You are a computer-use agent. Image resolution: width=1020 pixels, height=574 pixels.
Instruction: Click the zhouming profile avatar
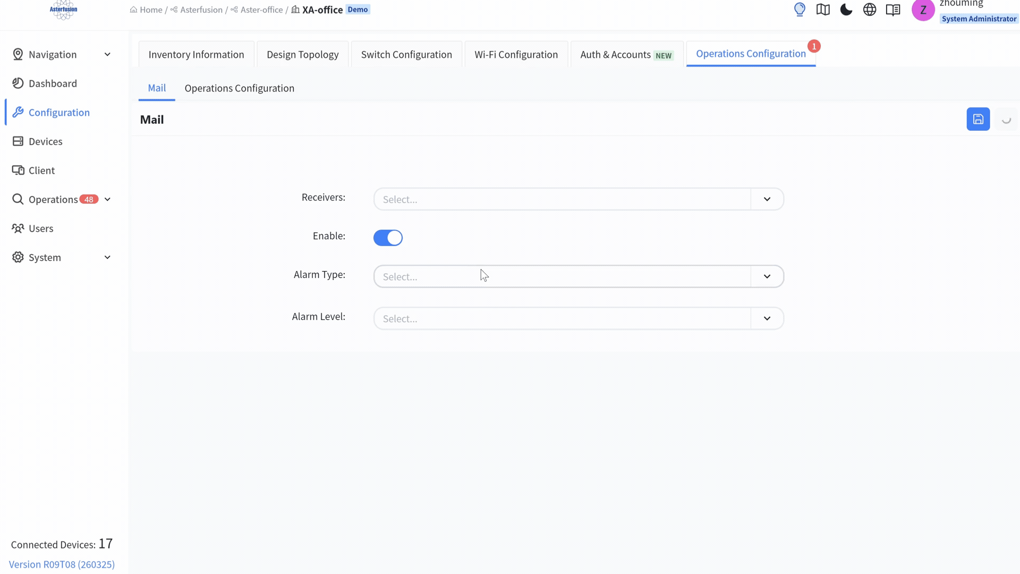(x=923, y=10)
